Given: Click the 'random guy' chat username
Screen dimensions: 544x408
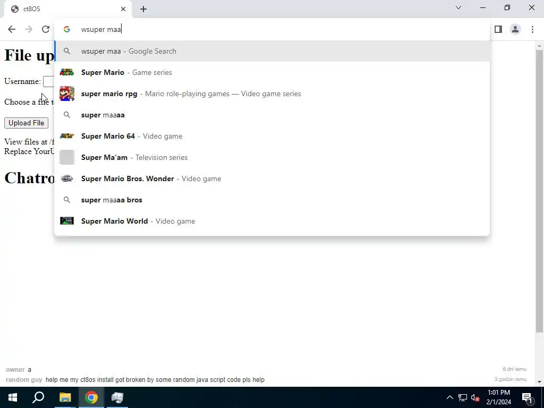Looking at the screenshot, I should (x=24, y=379).
